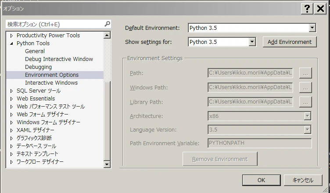Screen dimensions: 330x193
Task: Open Language Version 3.5 dropdown
Action: [x=308, y=130]
